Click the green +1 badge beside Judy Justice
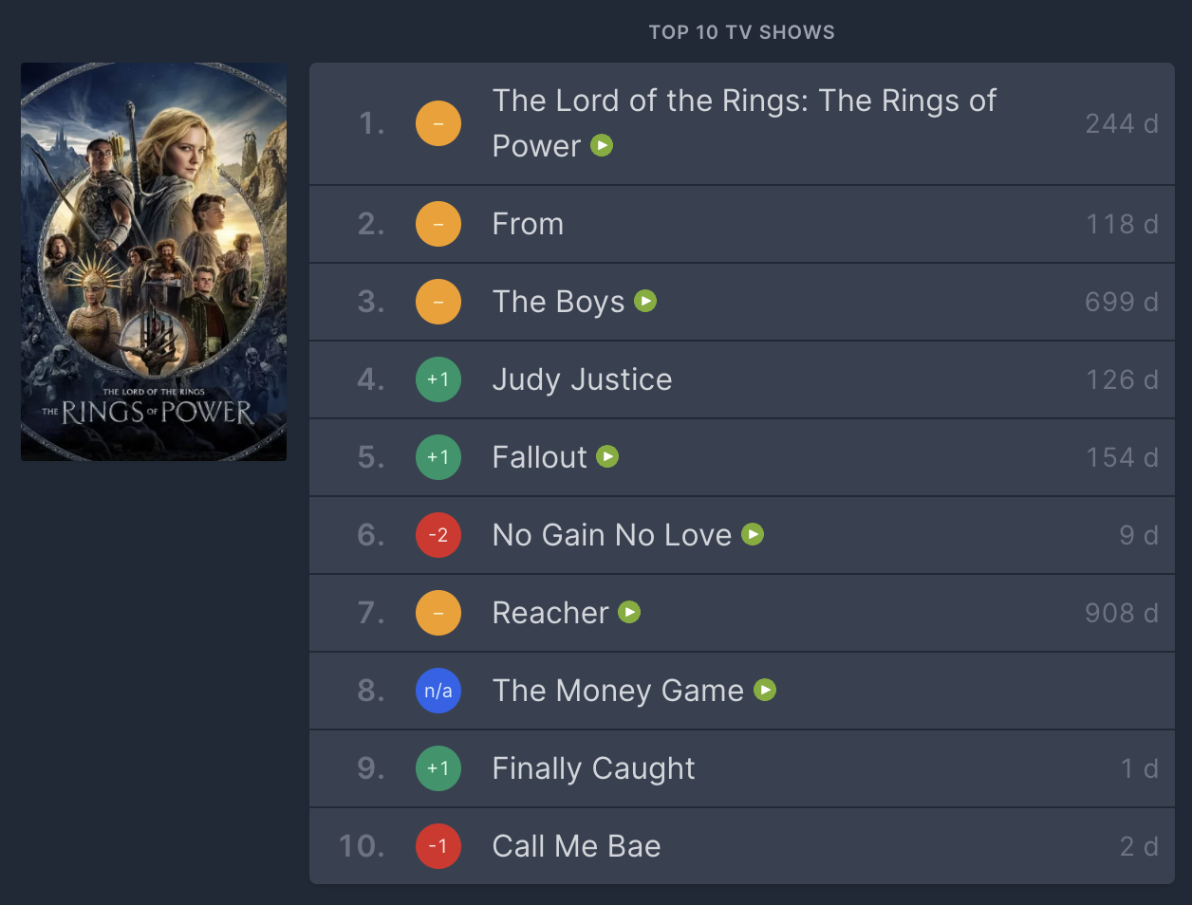 pos(438,379)
